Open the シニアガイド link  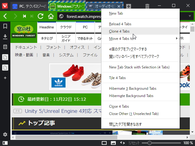point(66,38)
